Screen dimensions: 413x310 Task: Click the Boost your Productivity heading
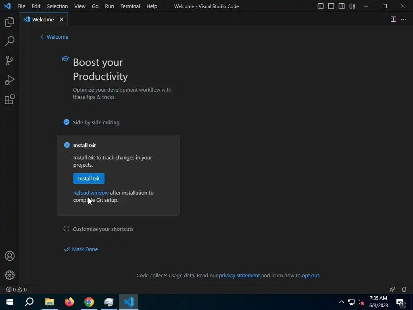coord(100,69)
